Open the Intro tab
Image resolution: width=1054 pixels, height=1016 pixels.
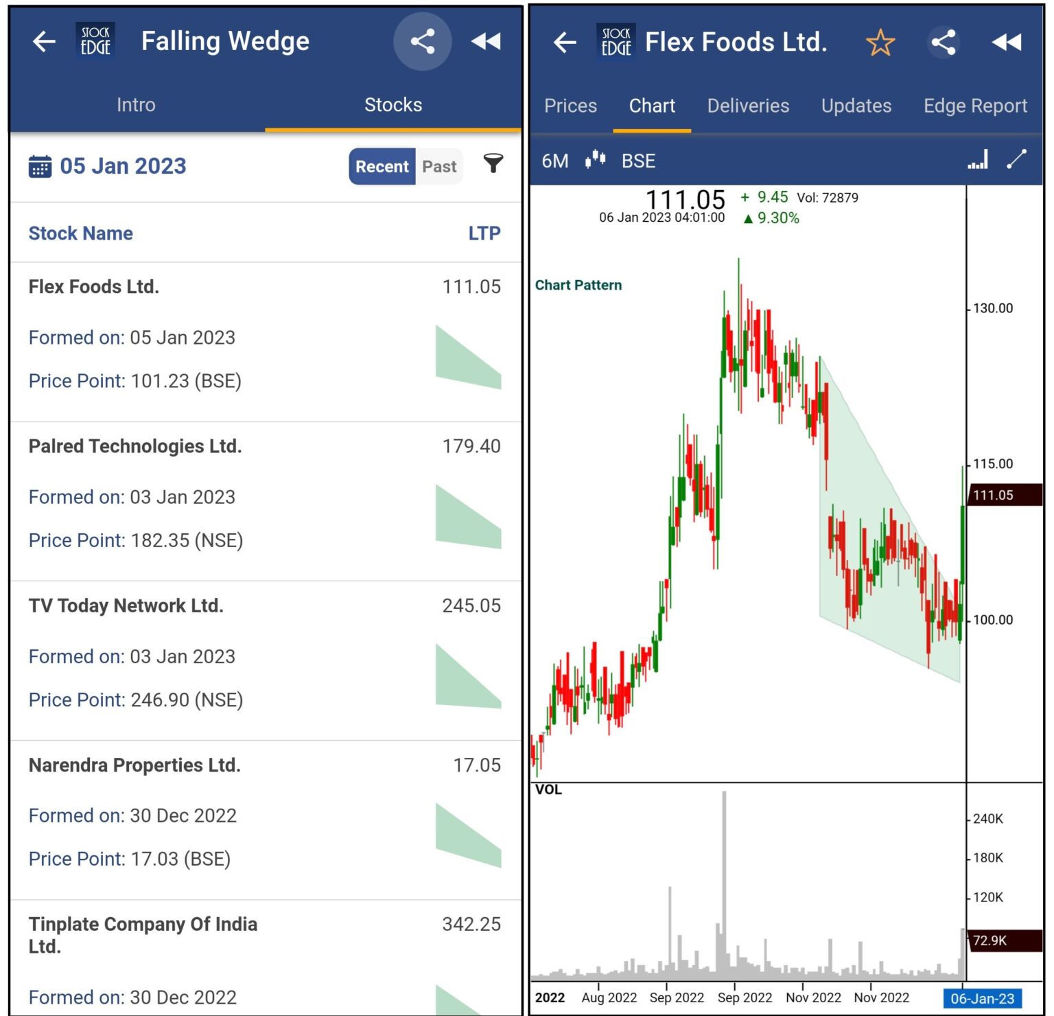point(136,105)
